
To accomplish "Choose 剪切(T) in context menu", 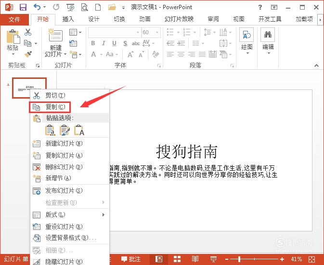I will pos(69,95).
